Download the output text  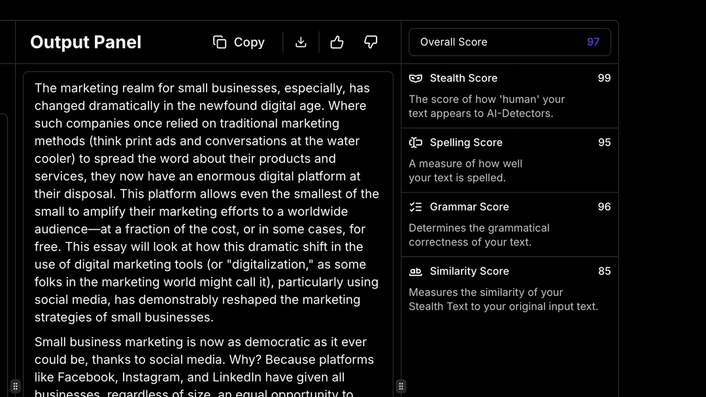[301, 42]
